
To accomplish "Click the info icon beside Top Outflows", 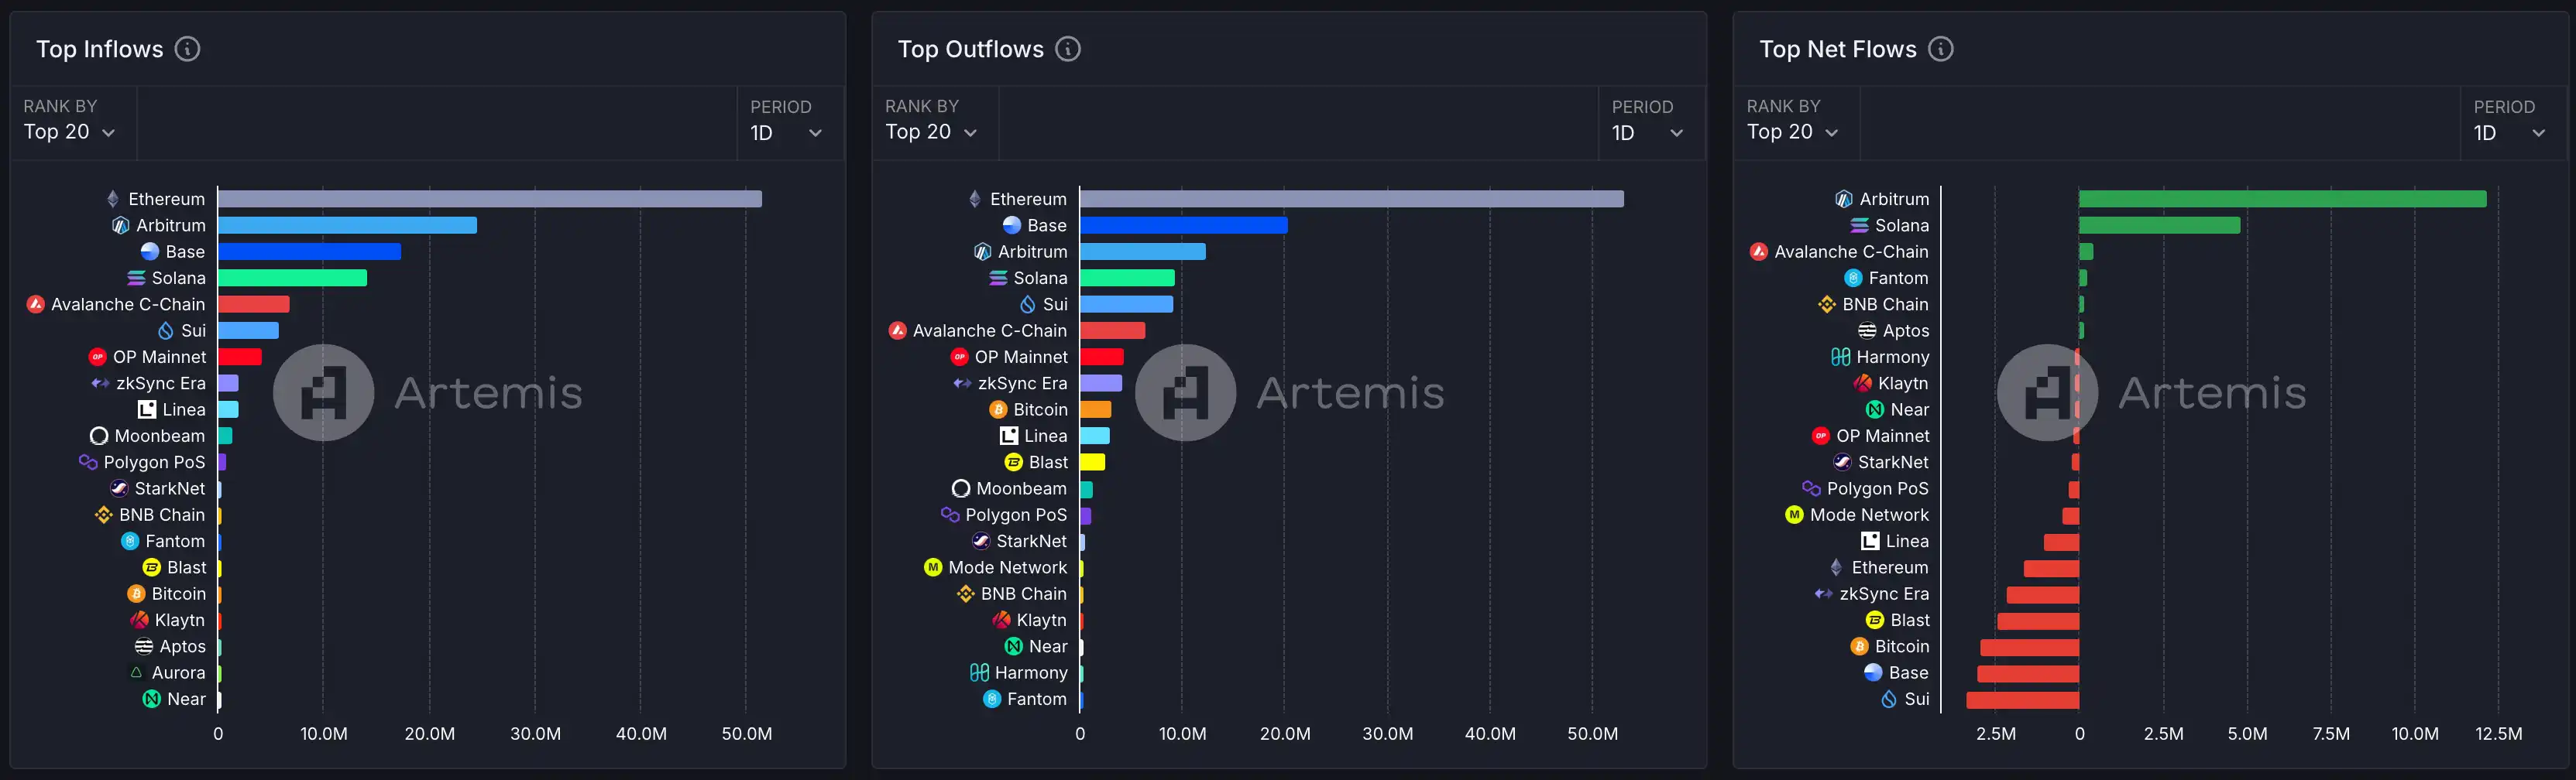I will click(x=1068, y=49).
